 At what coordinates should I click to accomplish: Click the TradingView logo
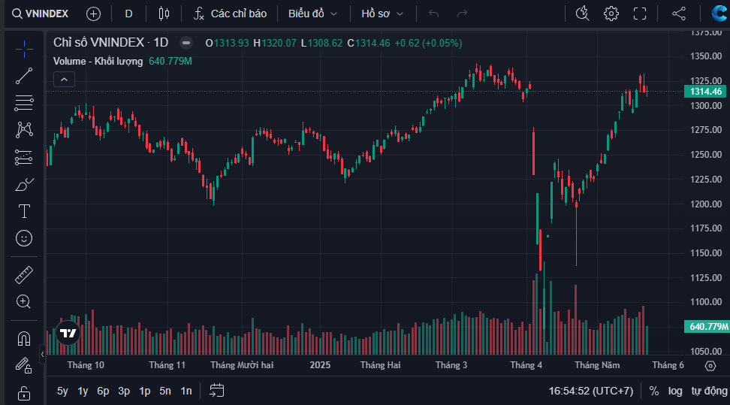68,333
